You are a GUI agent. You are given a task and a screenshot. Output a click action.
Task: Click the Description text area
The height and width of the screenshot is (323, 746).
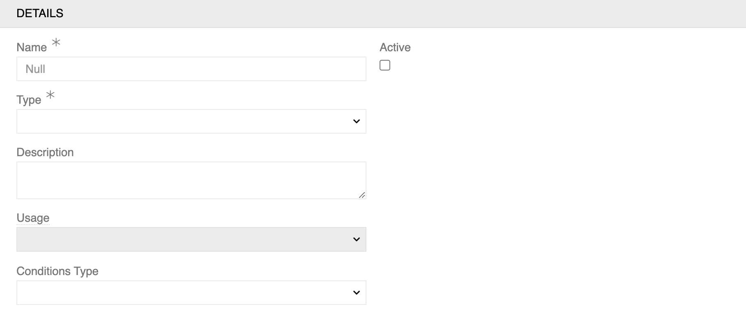pyautogui.click(x=191, y=180)
